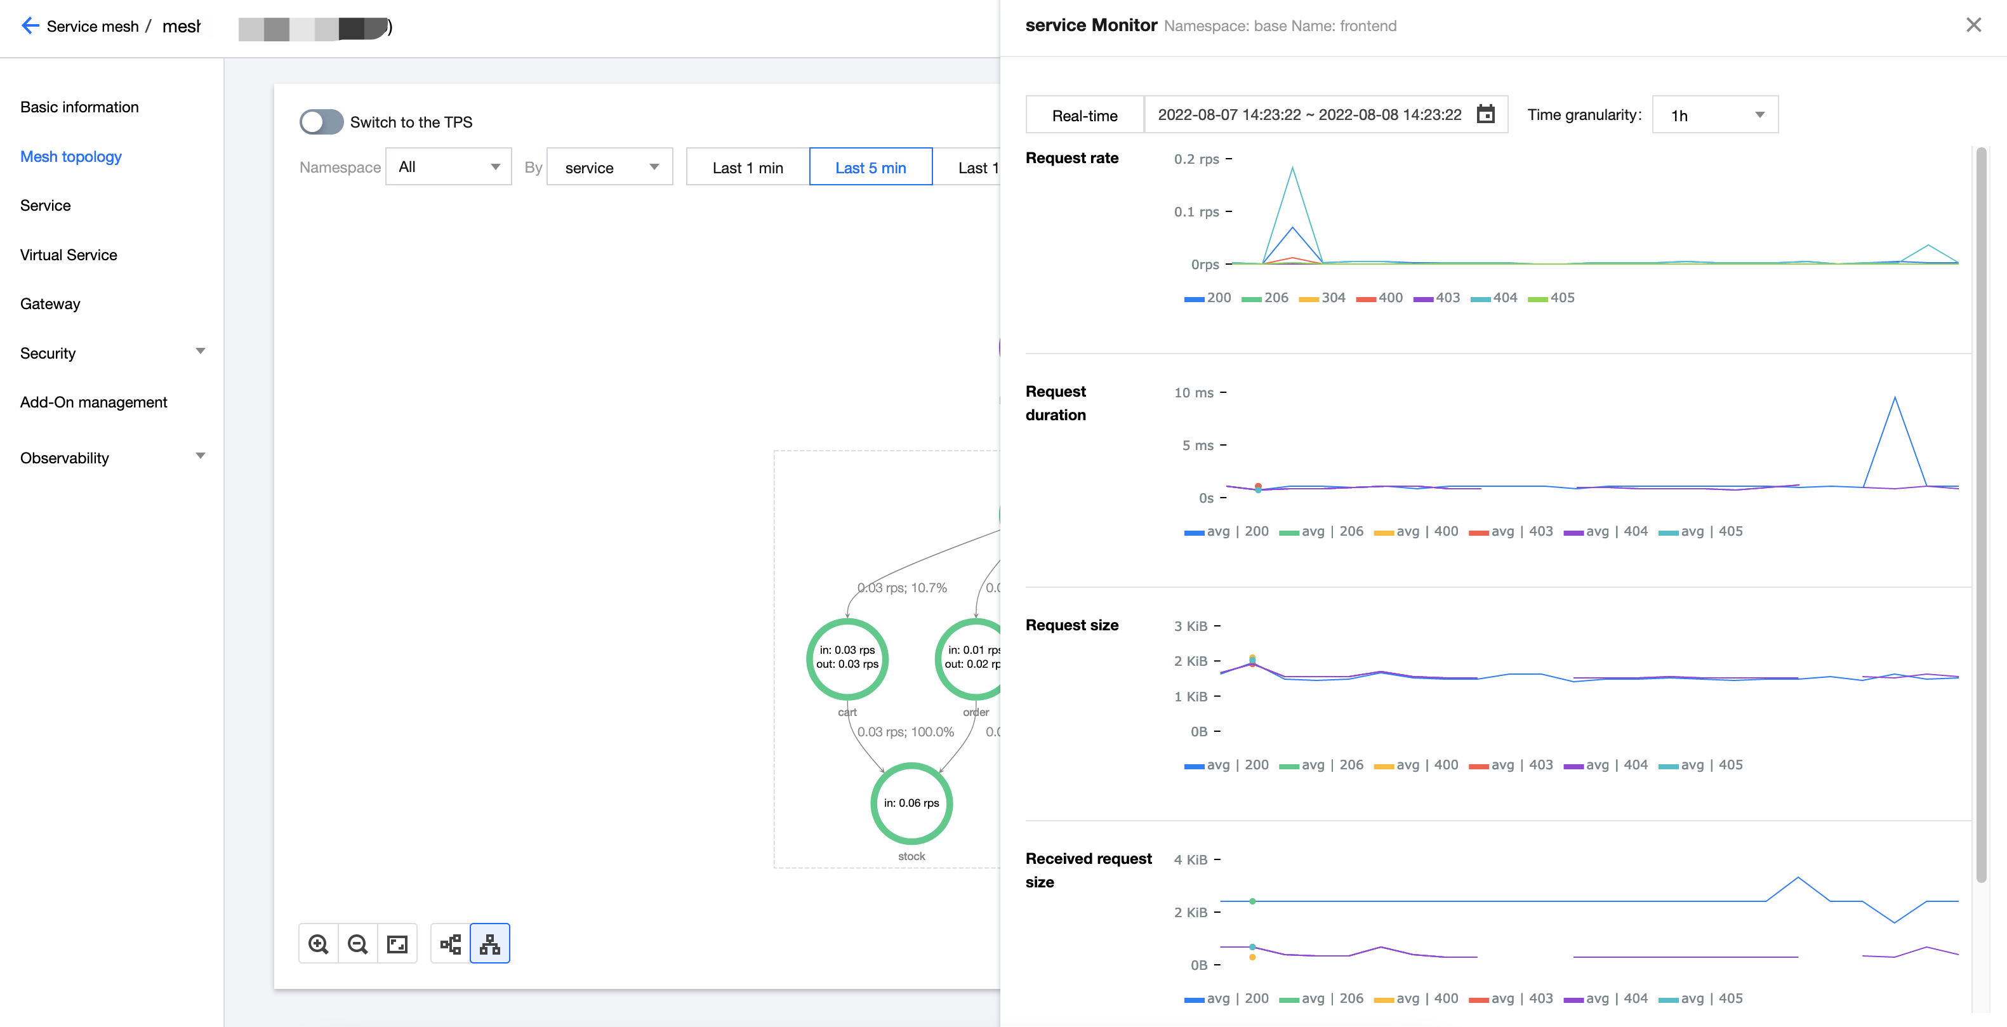The width and height of the screenshot is (2007, 1027).
Task: Open the Time granularity 1h dropdown
Action: [1715, 116]
